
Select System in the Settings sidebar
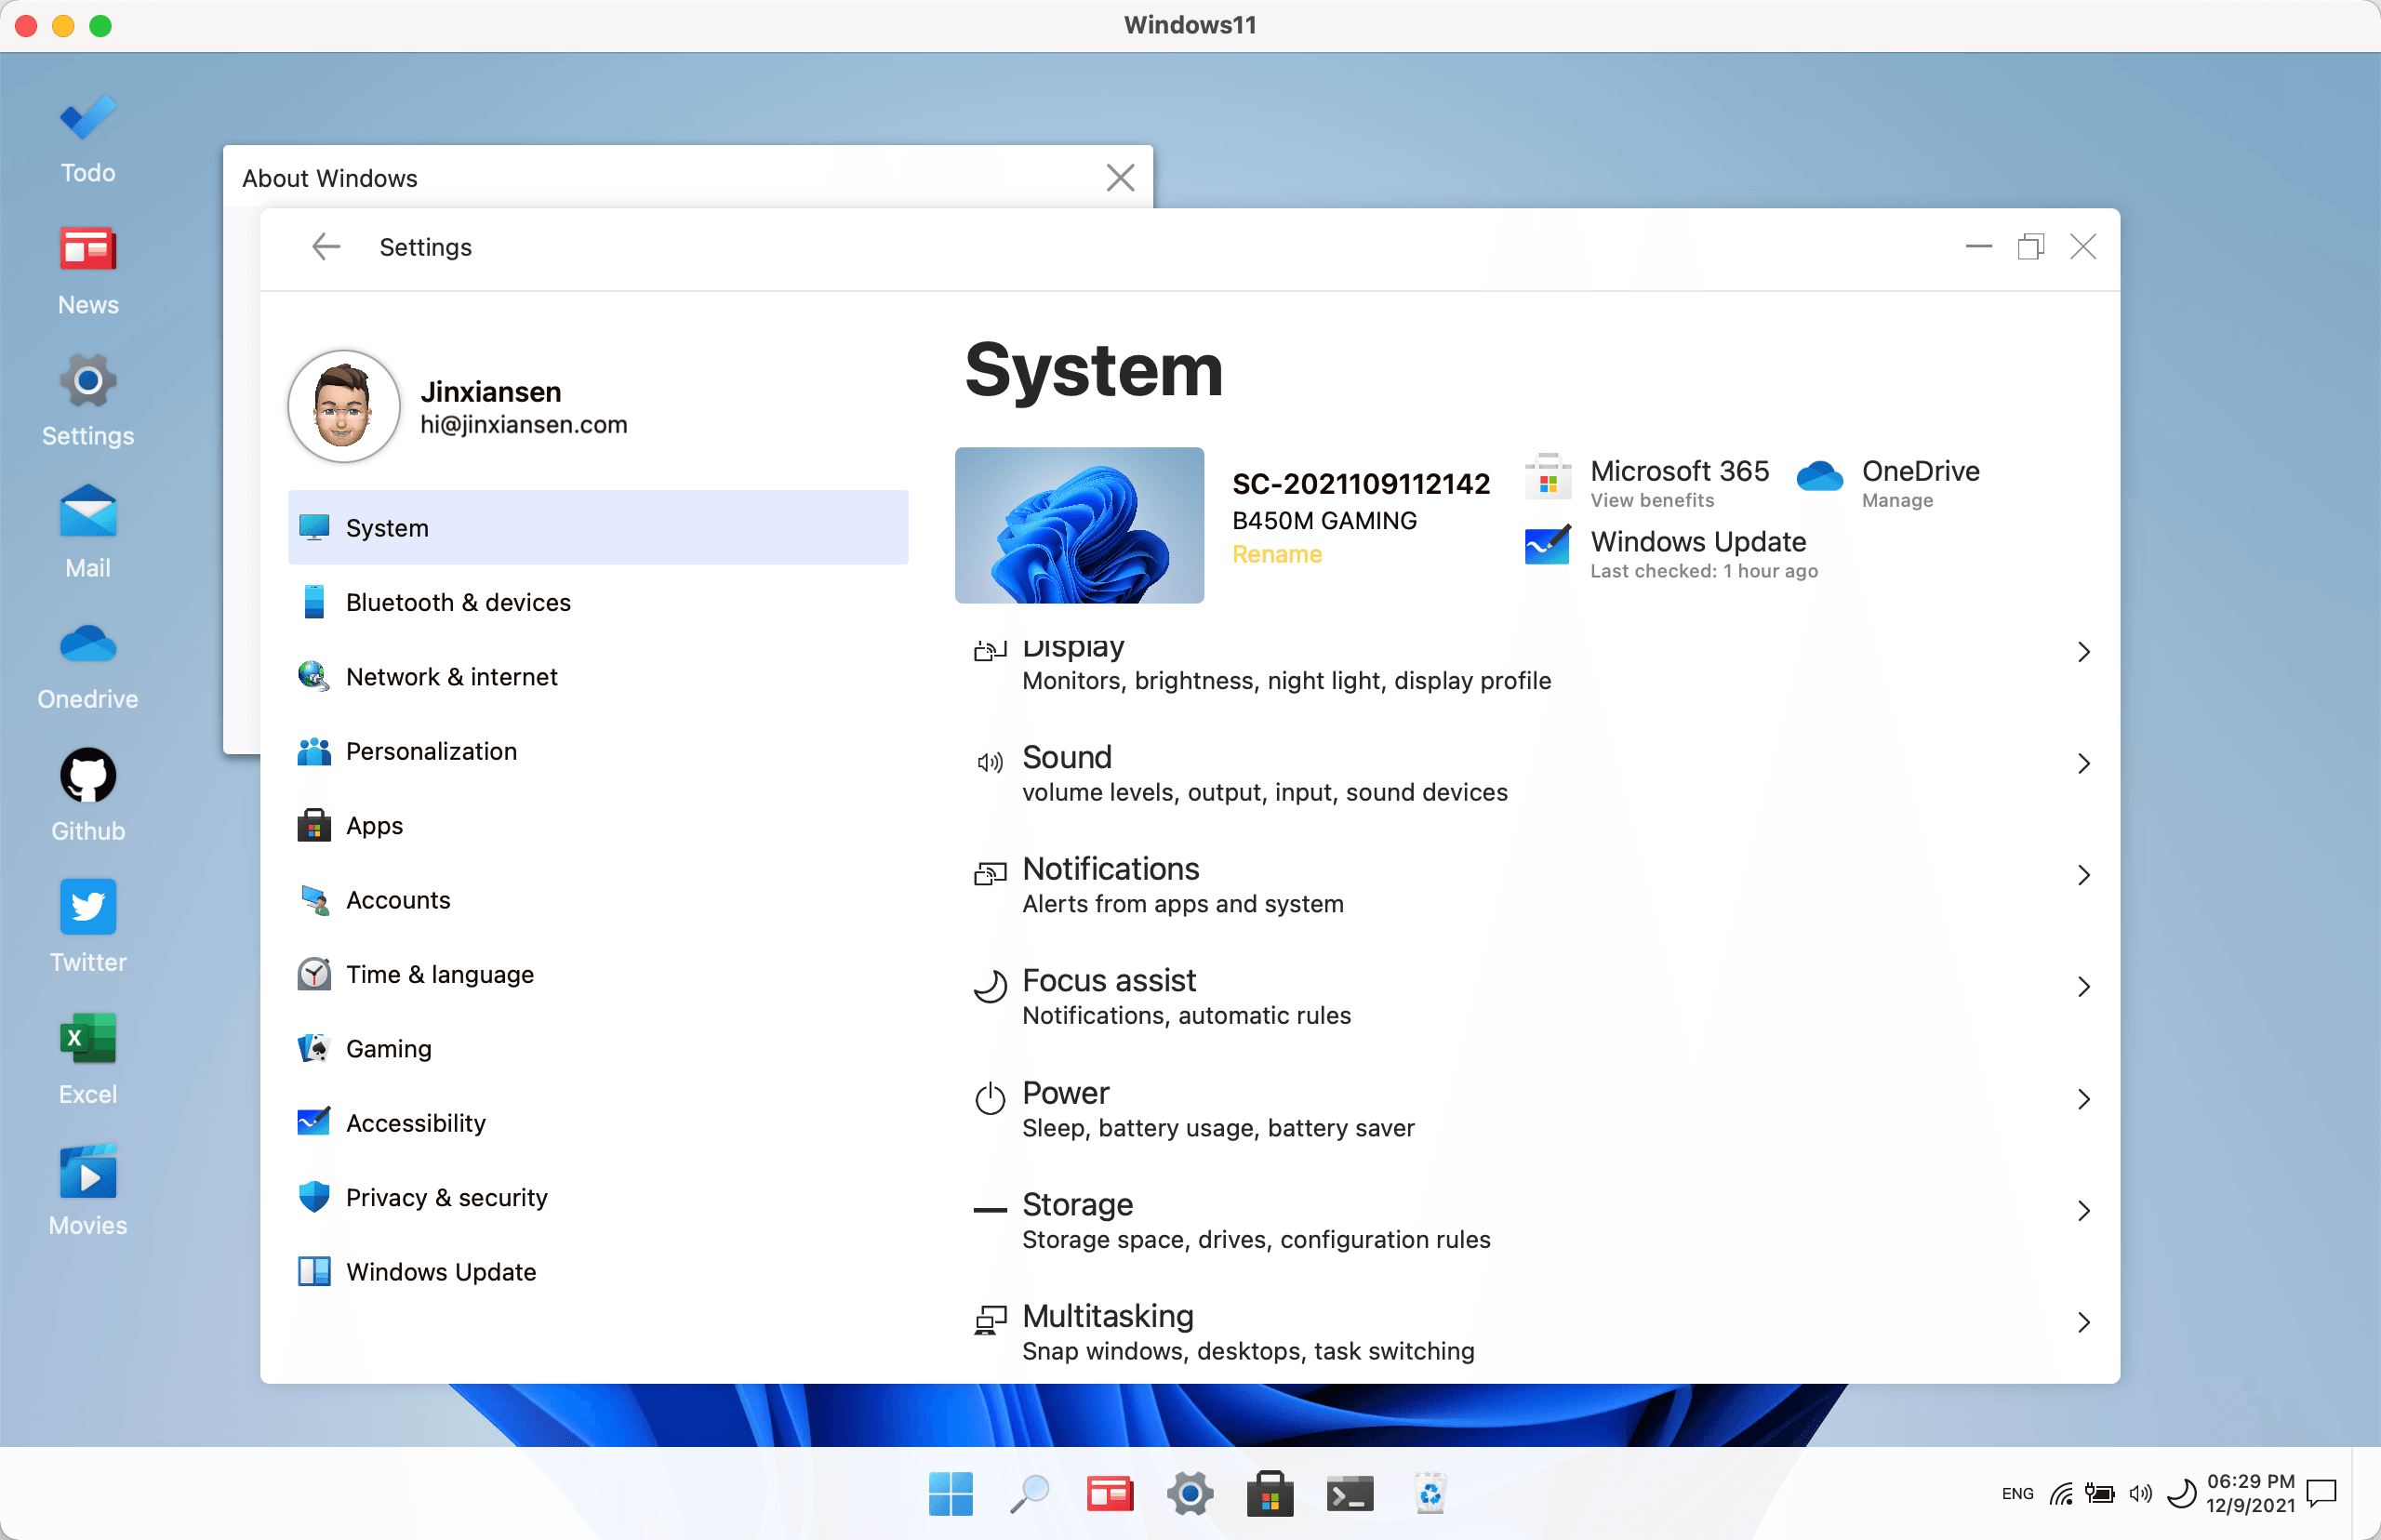pos(598,527)
